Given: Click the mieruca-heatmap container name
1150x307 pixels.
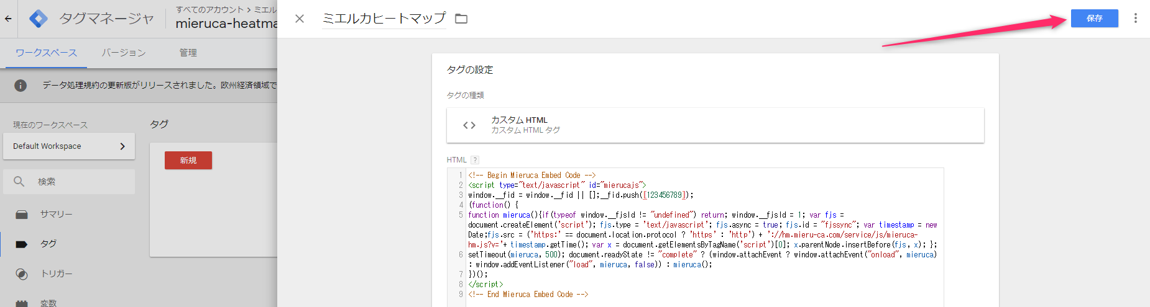Looking at the screenshot, I should (x=226, y=24).
